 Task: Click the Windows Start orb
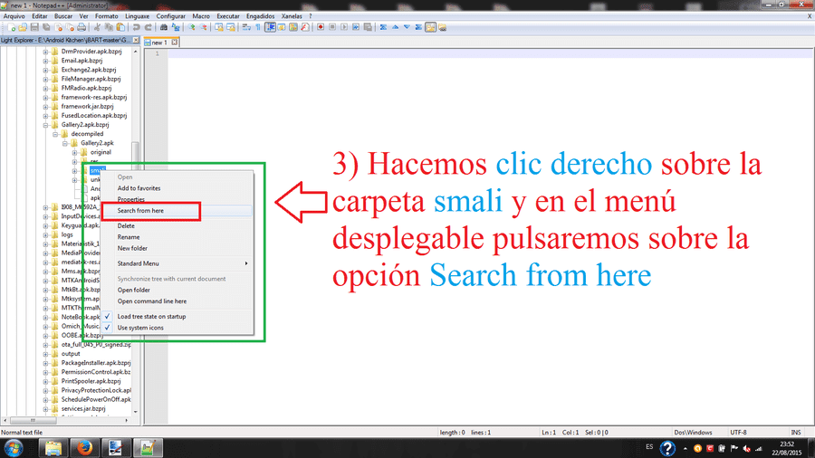coord(14,448)
